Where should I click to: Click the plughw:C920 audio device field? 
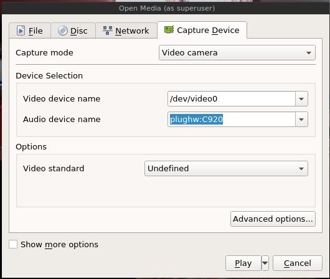(232, 120)
